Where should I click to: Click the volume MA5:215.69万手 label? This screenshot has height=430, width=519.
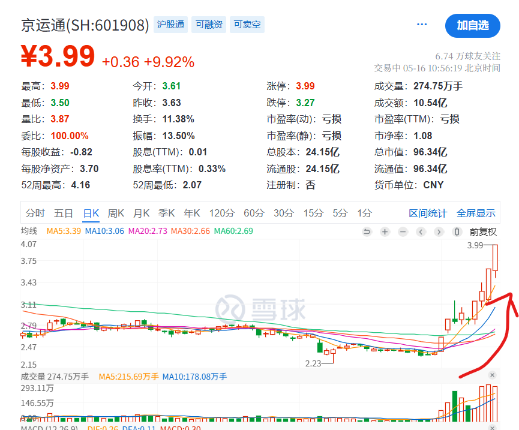[129, 377]
